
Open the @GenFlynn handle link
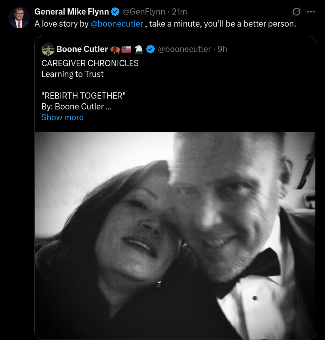pos(144,12)
